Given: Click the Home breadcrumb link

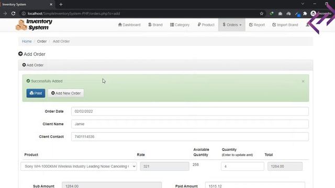Looking at the screenshot, I should coord(27,41).
